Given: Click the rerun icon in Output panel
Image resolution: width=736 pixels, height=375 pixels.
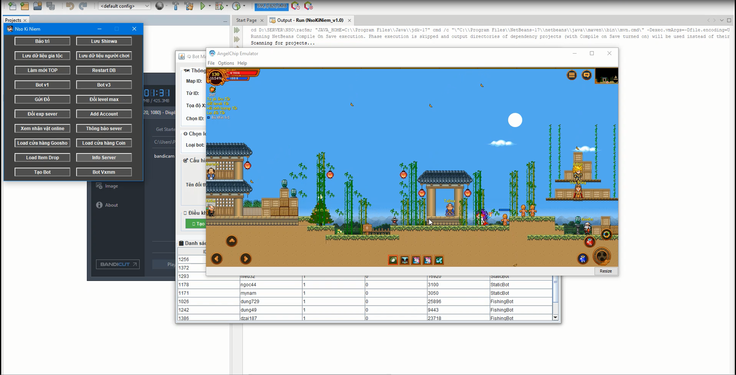Looking at the screenshot, I should click(237, 30).
